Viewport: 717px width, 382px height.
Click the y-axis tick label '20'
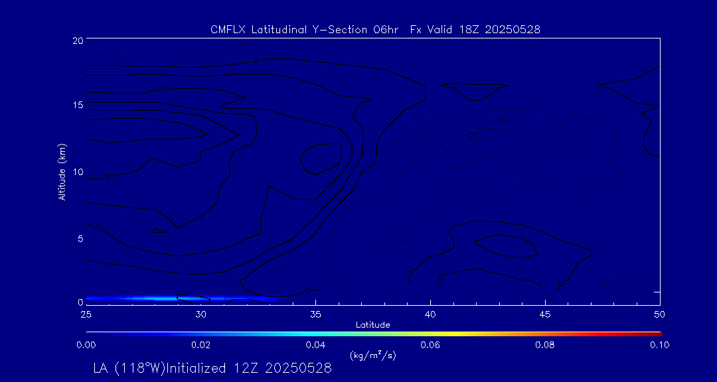pyautogui.click(x=76, y=40)
